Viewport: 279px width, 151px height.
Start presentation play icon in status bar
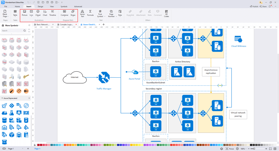click(237, 149)
